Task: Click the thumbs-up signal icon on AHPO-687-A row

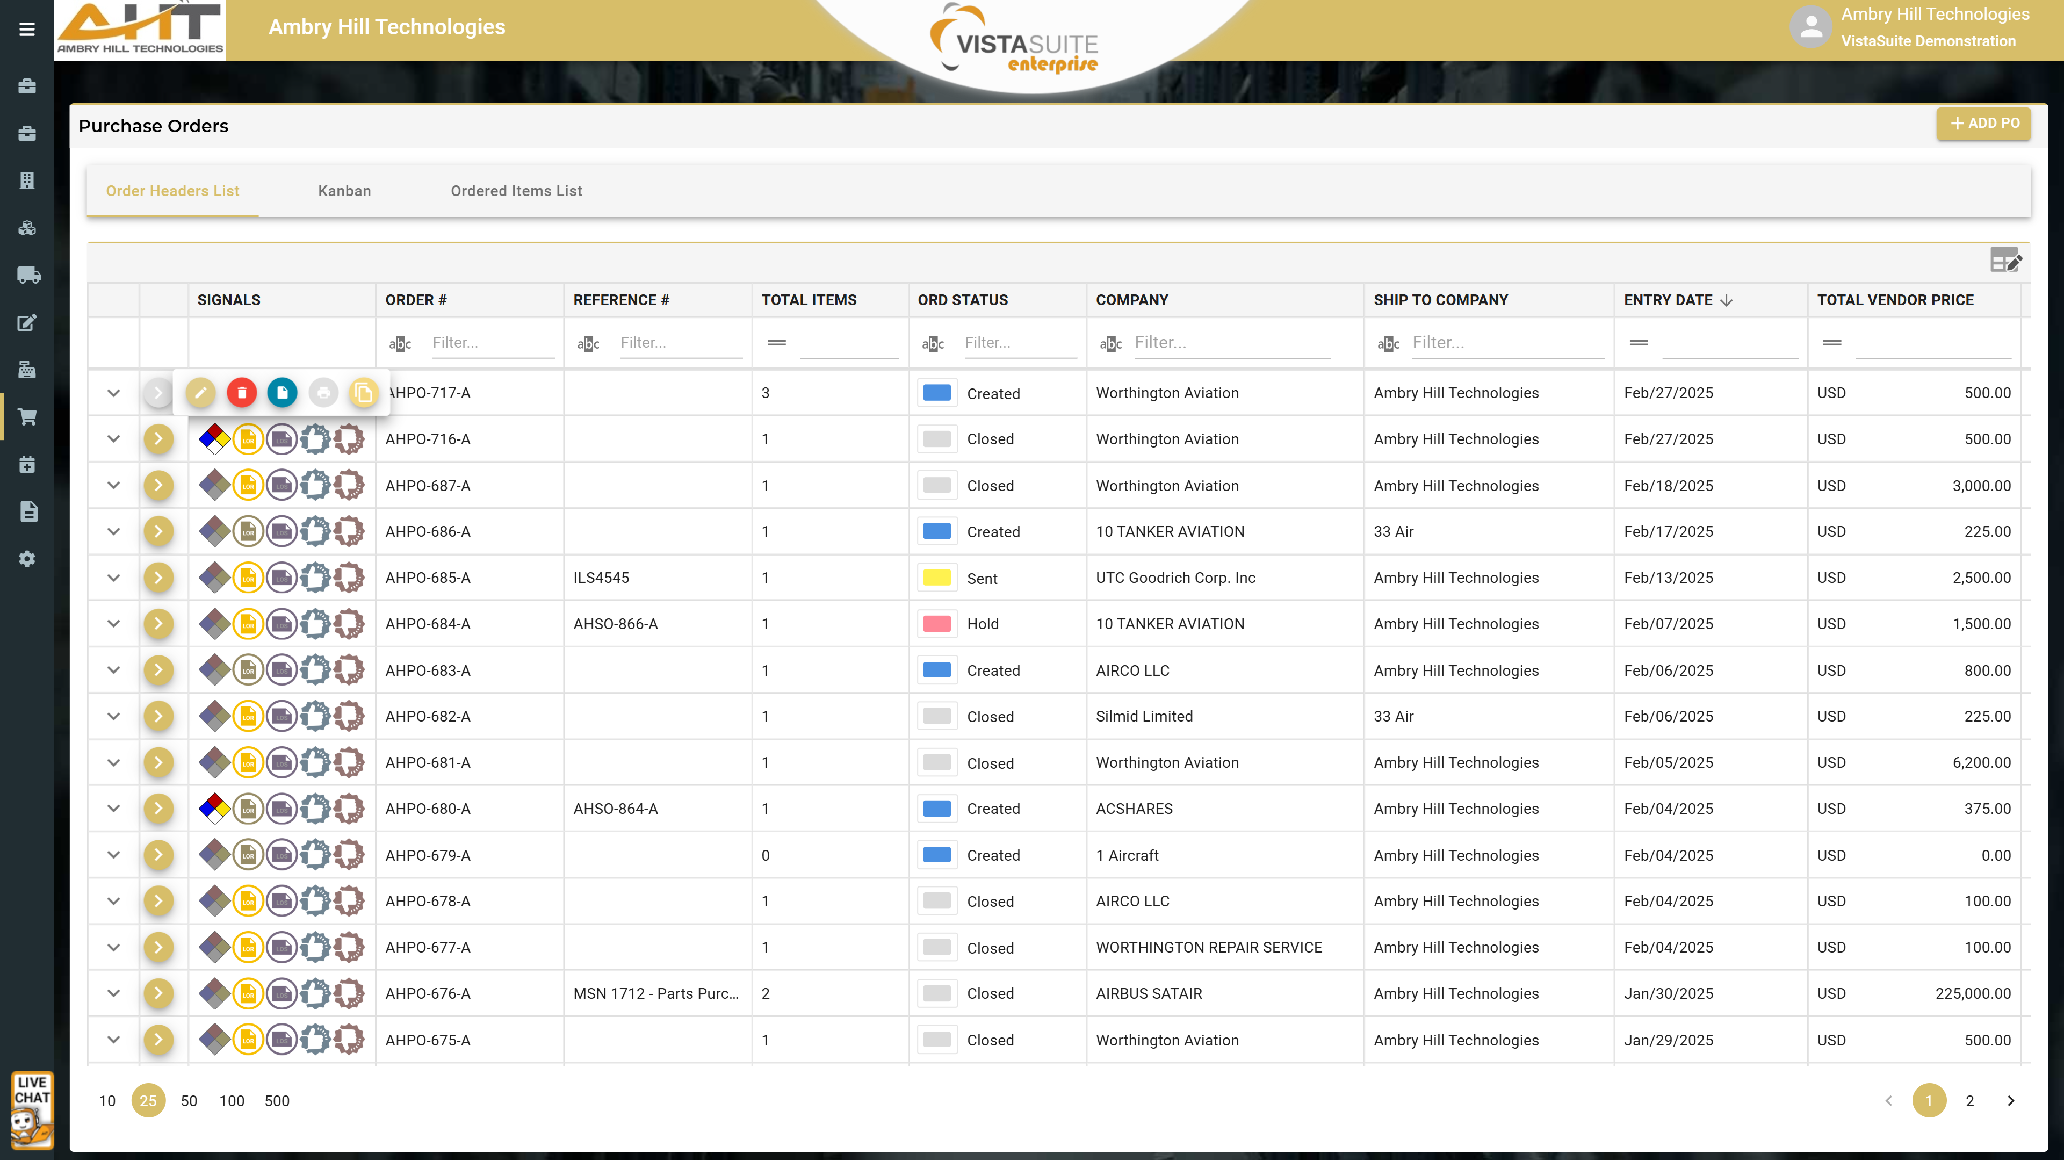Action: pos(315,486)
